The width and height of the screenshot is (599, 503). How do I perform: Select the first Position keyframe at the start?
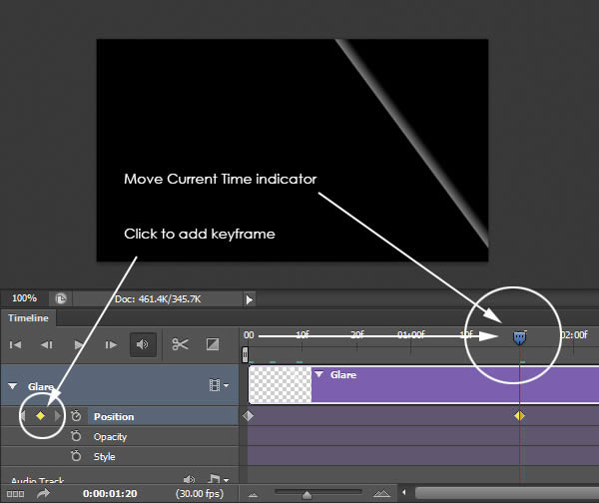pyautogui.click(x=248, y=415)
